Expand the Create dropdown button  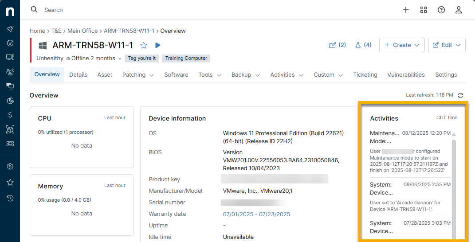coord(402,45)
